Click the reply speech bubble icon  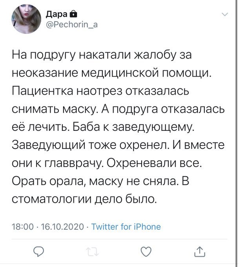point(38,251)
